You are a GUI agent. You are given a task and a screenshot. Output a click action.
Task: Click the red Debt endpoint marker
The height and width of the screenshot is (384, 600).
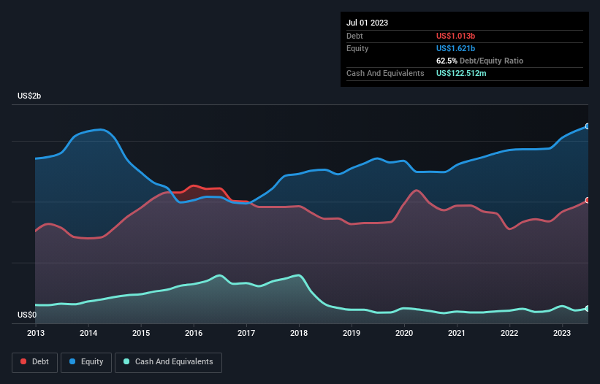tap(588, 200)
